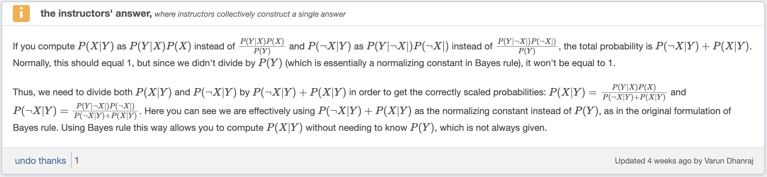
Task: Click "Thus, we need to divide both" text
Action: tap(73, 92)
